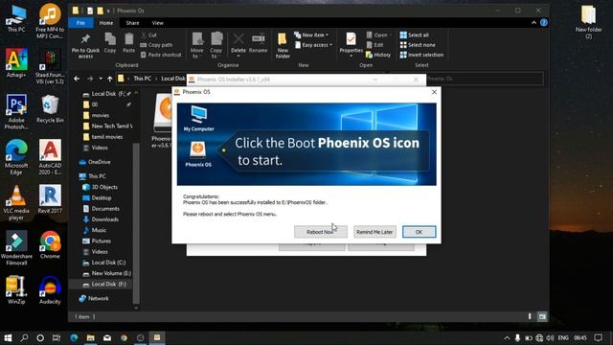
Task: Create a New folder from ribbon
Action: 283,46
